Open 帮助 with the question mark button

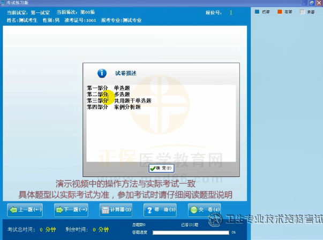(x=161, y=210)
